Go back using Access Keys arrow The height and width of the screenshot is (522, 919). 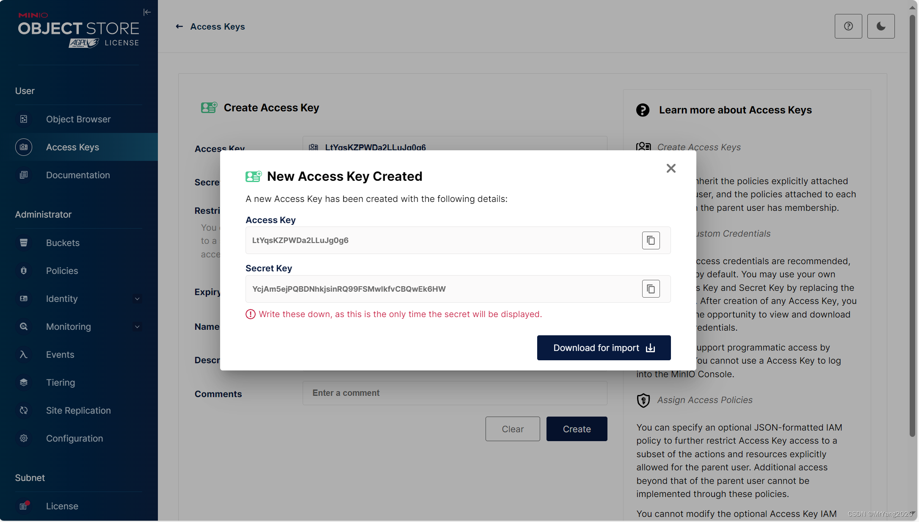pyautogui.click(x=179, y=27)
